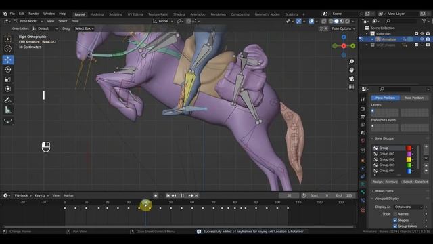This screenshot has width=433, height=244.
Task: Hide the Collection via eye icon
Action: [x=422, y=33]
